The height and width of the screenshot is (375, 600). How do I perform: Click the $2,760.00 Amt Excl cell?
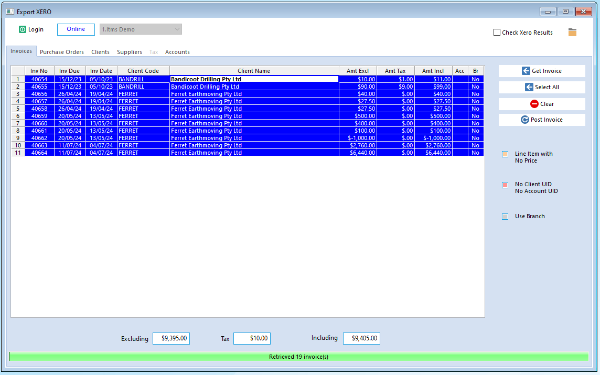coord(358,145)
